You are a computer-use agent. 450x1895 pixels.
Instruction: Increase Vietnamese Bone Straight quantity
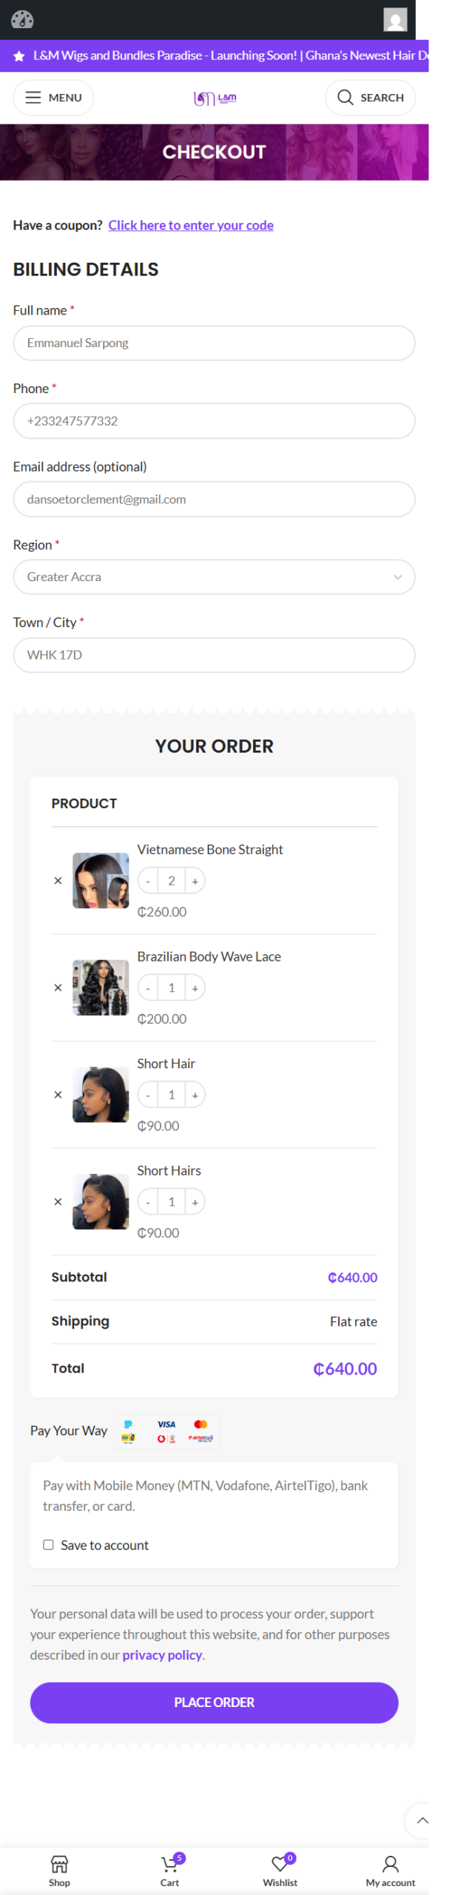click(x=195, y=881)
